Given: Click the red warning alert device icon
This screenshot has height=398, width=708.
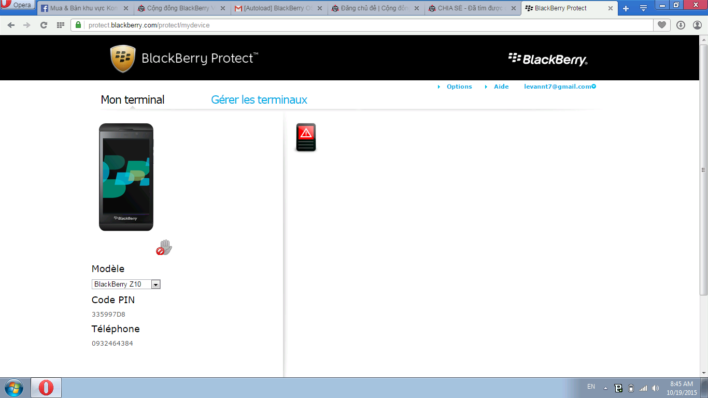Looking at the screenshot, I should pyautogui.click(x=306, y=137).
